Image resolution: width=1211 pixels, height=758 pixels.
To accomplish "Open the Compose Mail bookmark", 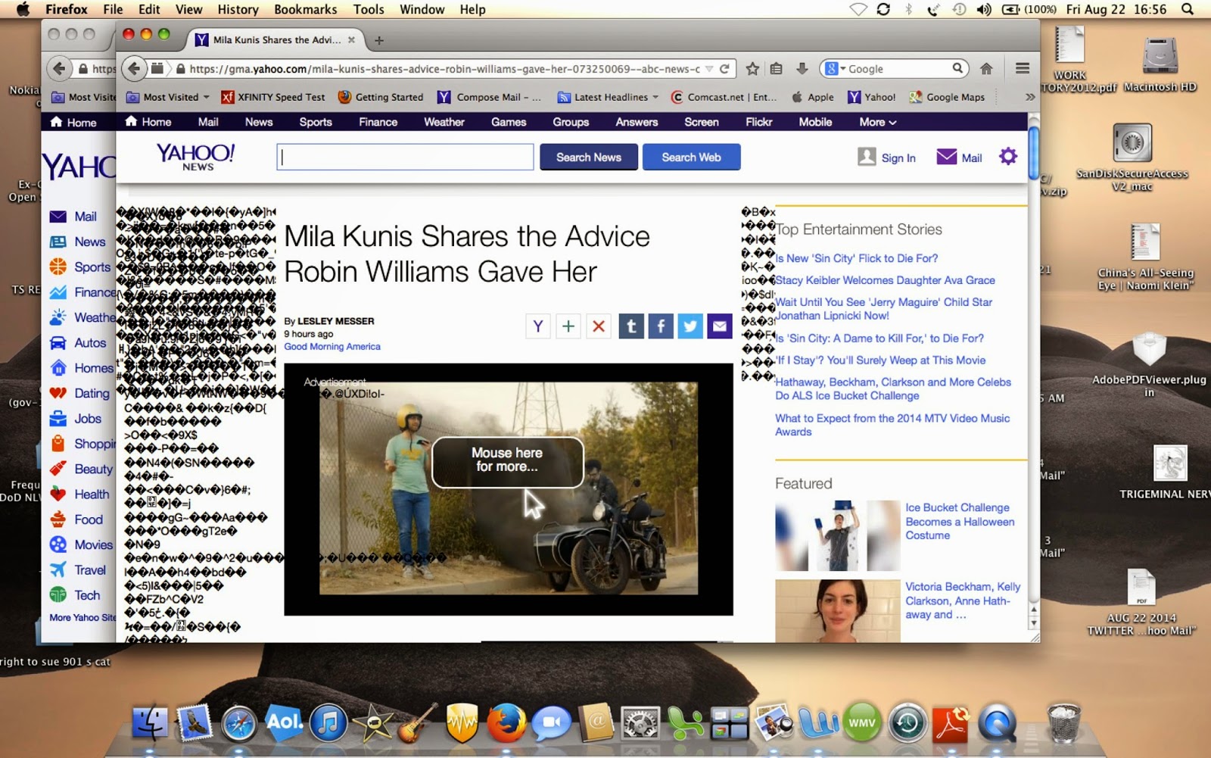I will click(x=490, y=97).
